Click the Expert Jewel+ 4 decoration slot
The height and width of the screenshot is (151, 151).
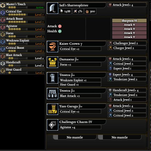coord(127,75)
